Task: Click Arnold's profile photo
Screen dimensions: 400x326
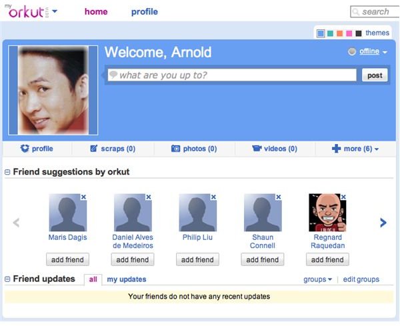Action: tap(53, 90)
